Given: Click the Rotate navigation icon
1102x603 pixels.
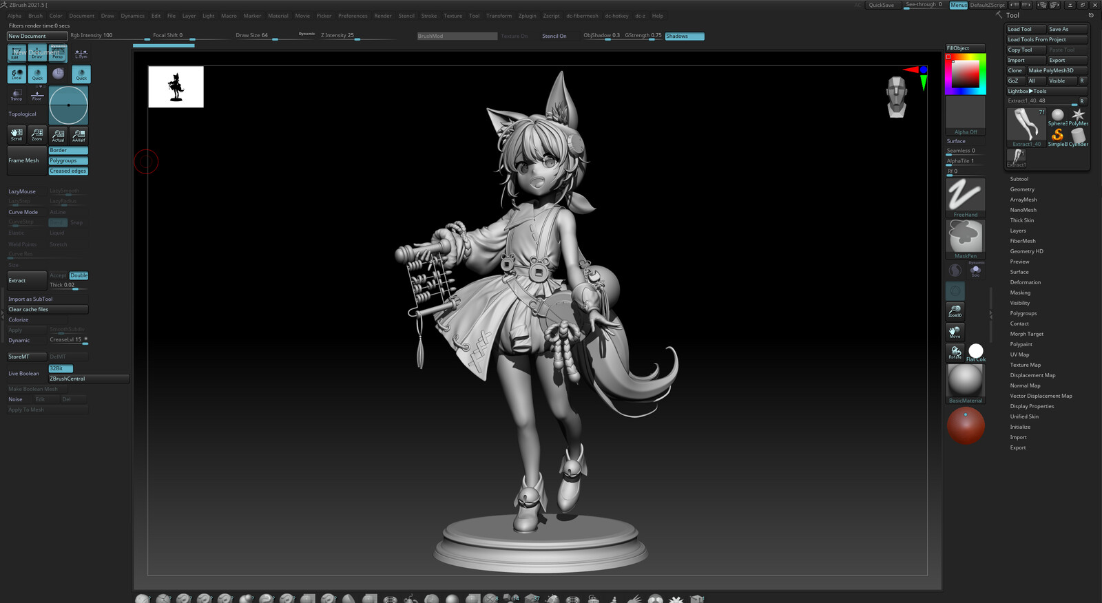Looking at the screenshot, I should pyautogui.click(x=955, y=352).
